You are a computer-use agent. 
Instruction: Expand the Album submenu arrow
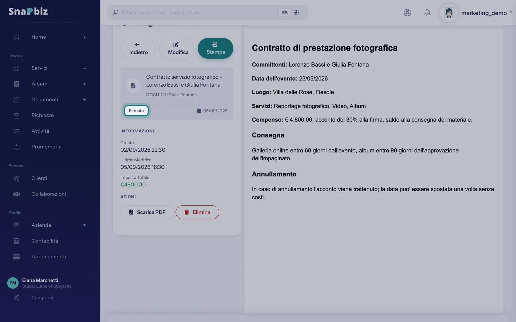click(x=84, y=84)
